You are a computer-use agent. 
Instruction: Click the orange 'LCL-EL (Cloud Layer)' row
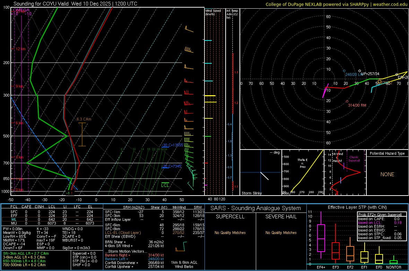point(155,233)
